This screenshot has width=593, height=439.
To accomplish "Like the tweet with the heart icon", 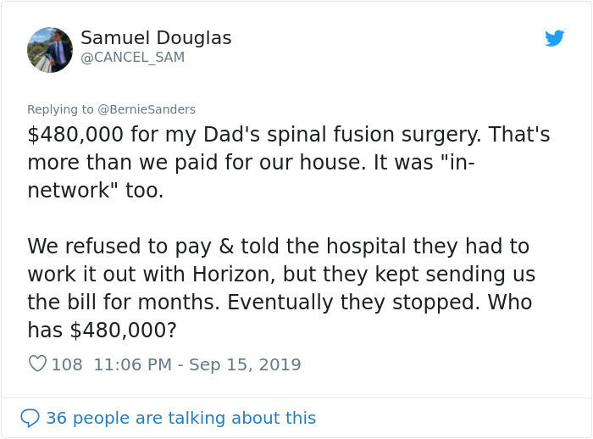I will (x=37, y=364).
